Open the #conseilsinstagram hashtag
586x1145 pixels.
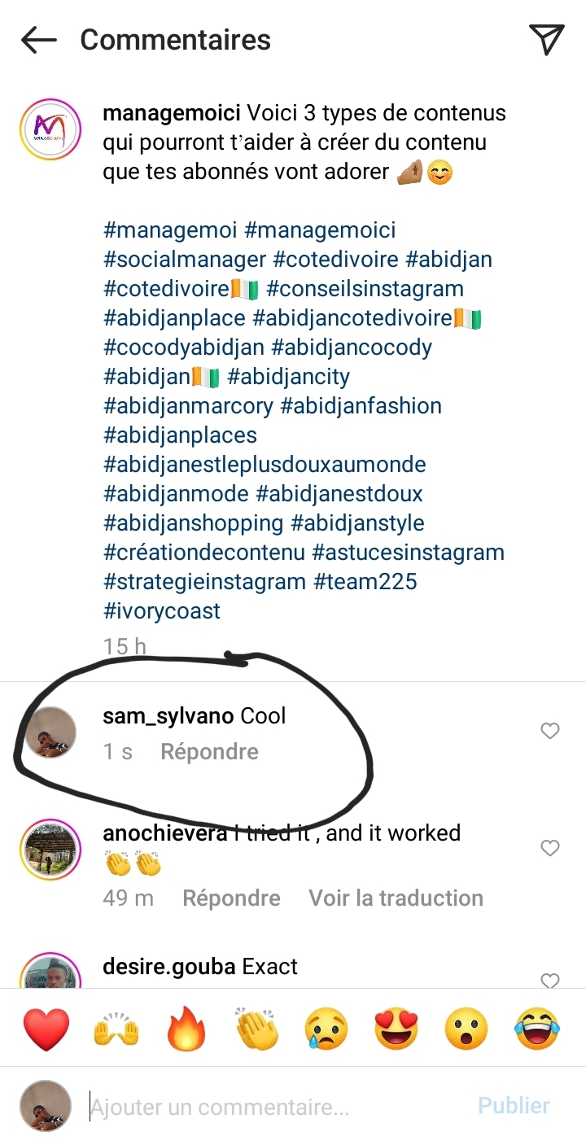tap(365, 289)
